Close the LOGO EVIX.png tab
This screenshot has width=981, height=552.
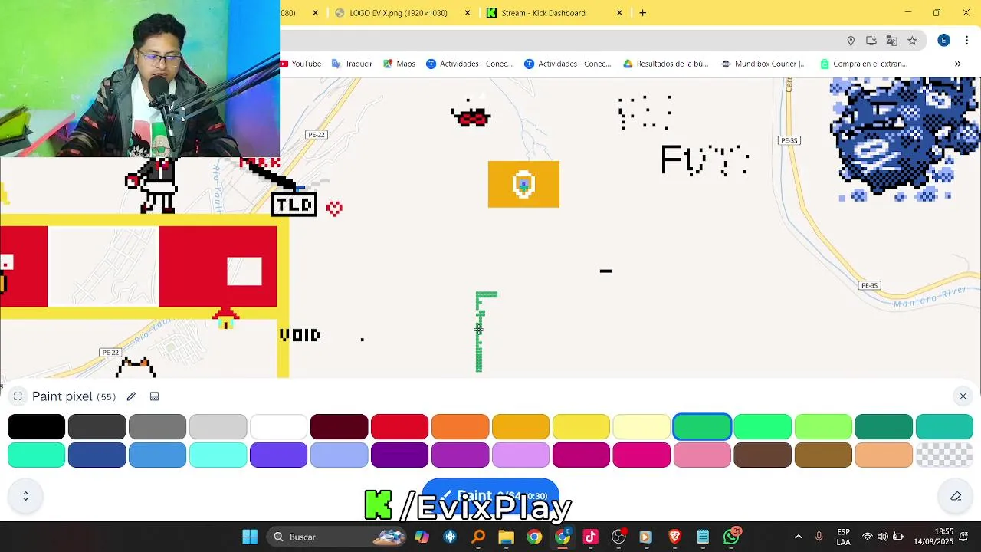pyautogui.click(x=468, y=13)
